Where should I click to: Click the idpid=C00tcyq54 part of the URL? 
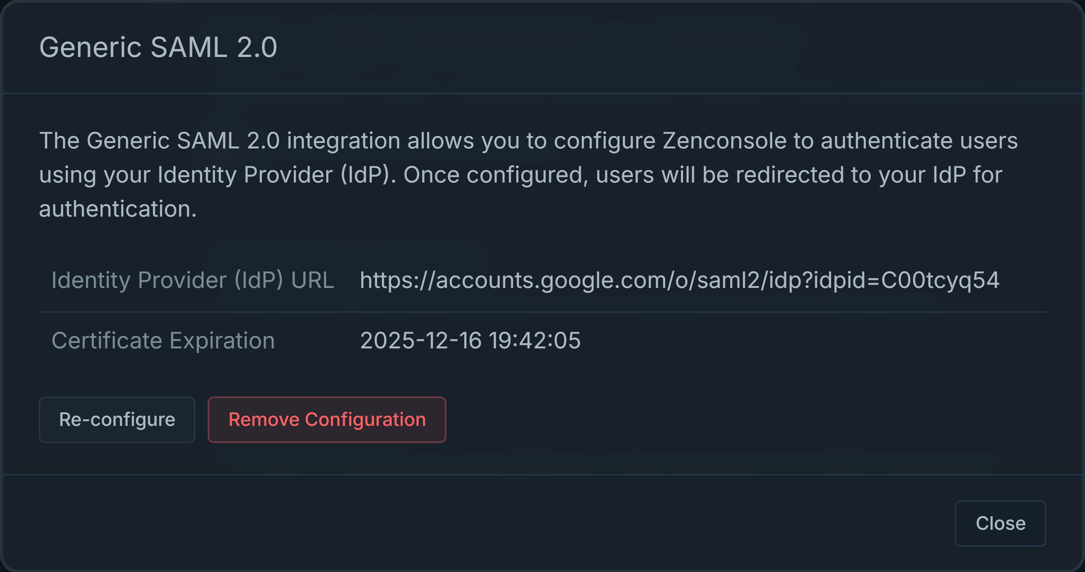tap(906, 280)
